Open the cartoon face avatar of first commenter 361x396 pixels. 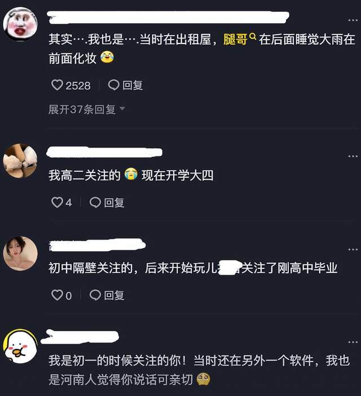pyautogui.click(x=20, y=24)
